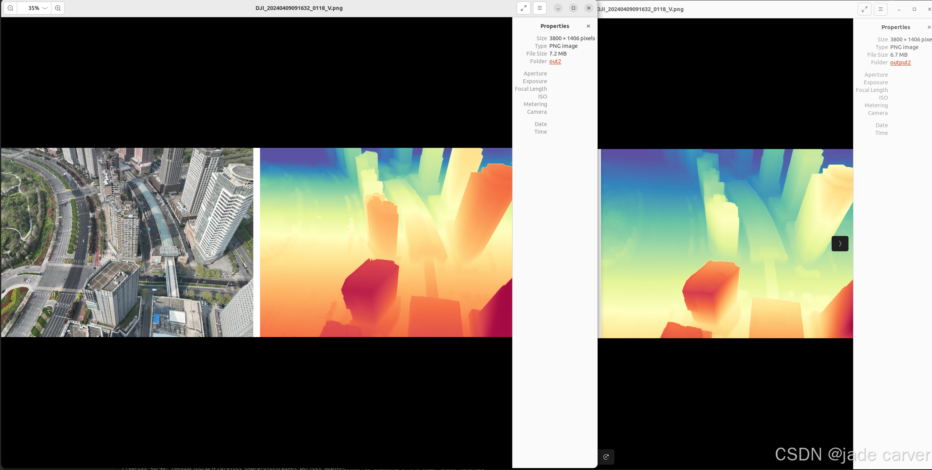Open the left viewer's hamburger menu
Viewport: 932px width, 470px height.
click(540, 8)
